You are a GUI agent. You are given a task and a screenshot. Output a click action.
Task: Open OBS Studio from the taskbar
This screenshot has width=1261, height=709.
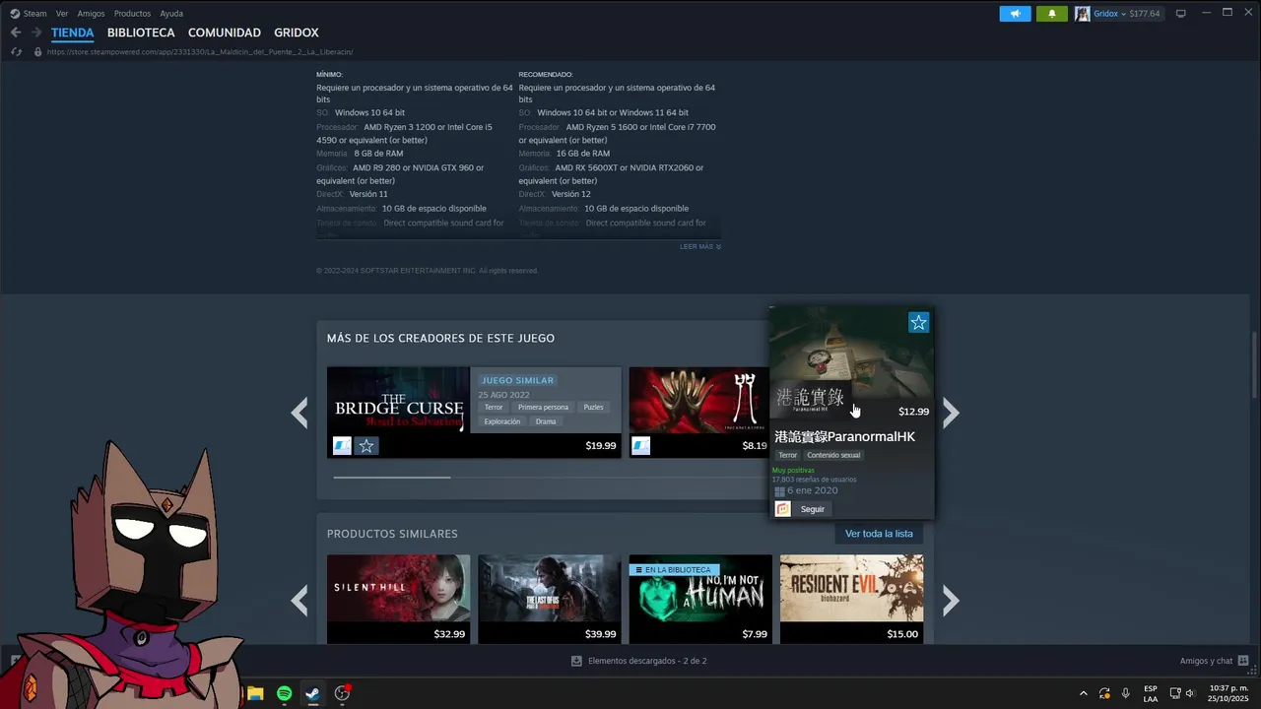tap(342, 693)
